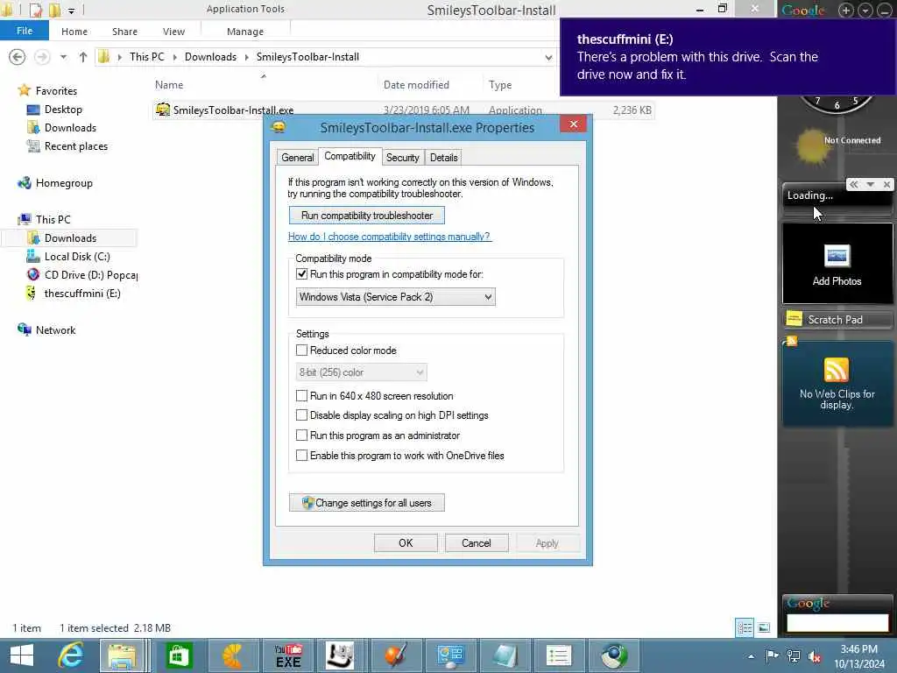Image resolution: width=897 pixels, height=673 pixels.
Task: Expand breadcrumb arrow after This PC
Action: 174,57
